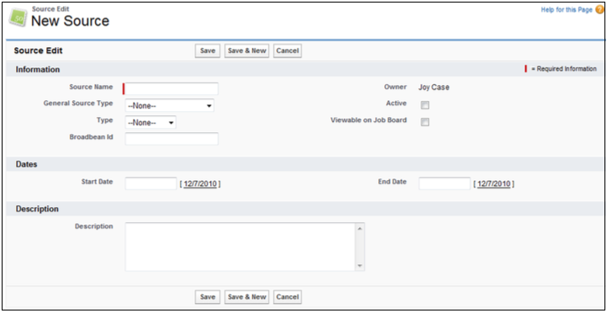Click the Owner field label
The height and width of the screenshot is (313, 607).
click(x=396, y=87)
